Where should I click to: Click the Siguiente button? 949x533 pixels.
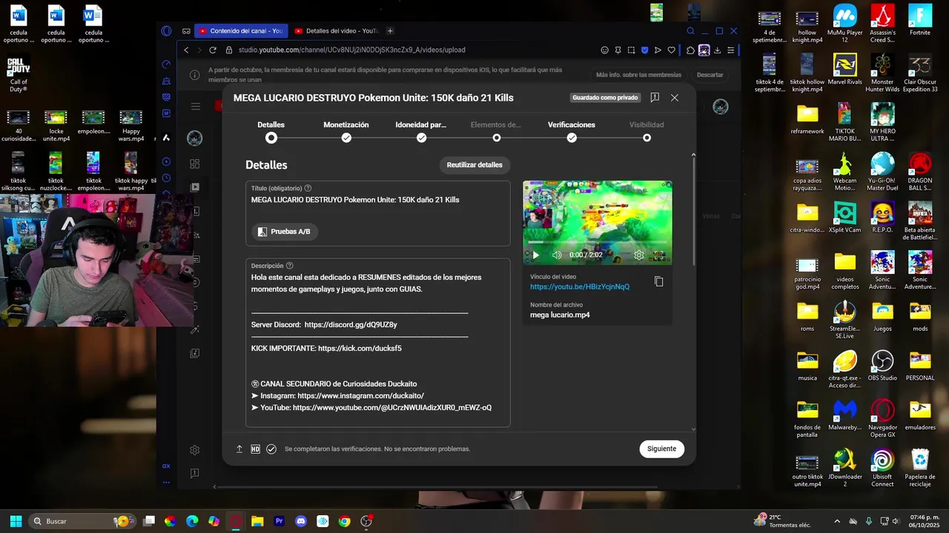pyautogui.click(x=661, y=449)
